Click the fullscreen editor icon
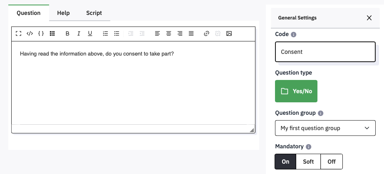This screenshot has height=174, width=384. [18, 34]
